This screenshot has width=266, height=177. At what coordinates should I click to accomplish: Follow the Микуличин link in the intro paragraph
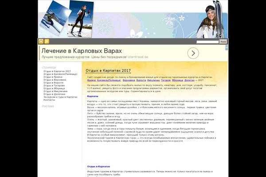[153, 80]
